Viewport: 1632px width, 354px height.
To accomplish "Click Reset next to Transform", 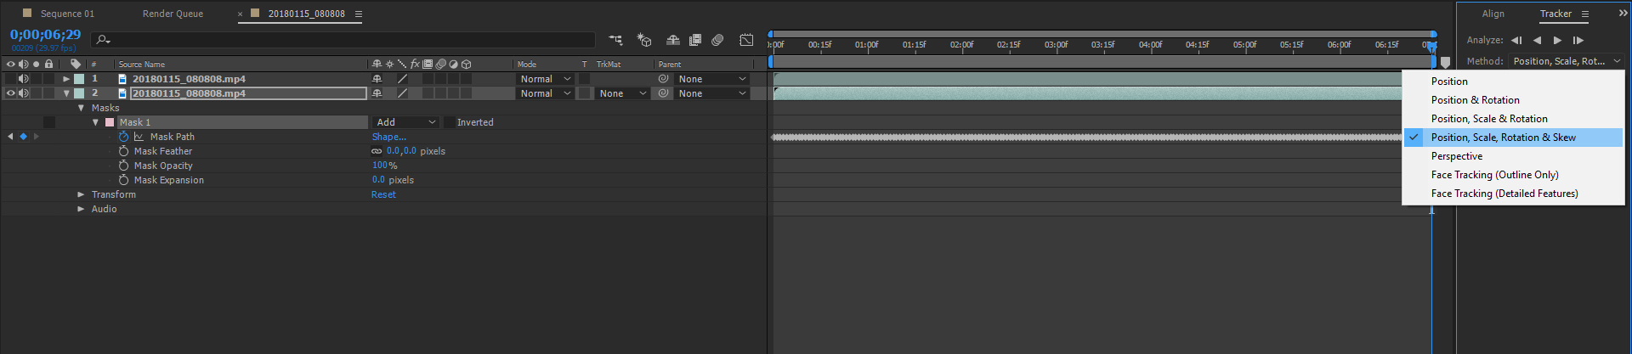I will 383,194.
